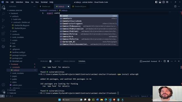Switch to the DEBUG CONSOLE panel tab
Screen dimensions: 182x102
[x=69, y=61]
